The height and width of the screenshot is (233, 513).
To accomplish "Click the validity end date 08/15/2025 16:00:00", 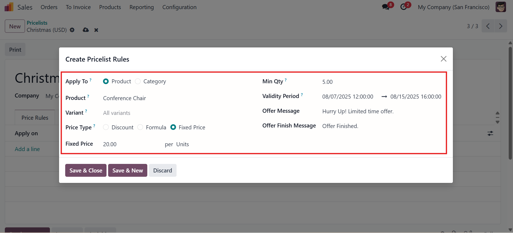I will pyautogui.click(x=416, y=97).
